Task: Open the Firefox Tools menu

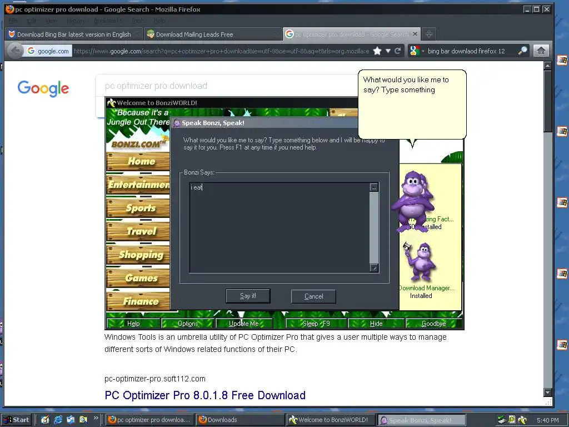Action: pyautogui.click(x=138, y=21)
